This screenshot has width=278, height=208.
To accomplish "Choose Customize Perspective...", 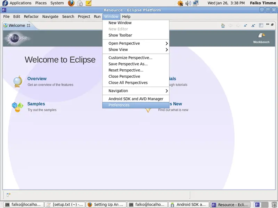I will click(136, 58).
